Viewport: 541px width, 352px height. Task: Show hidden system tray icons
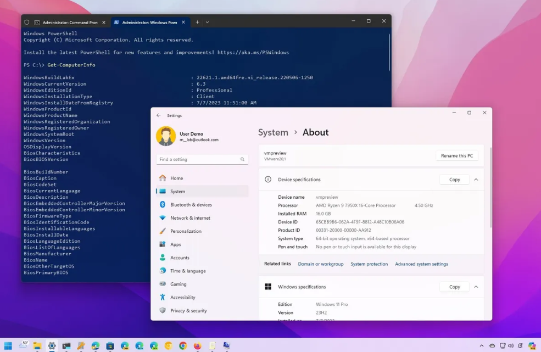point(482,346)
